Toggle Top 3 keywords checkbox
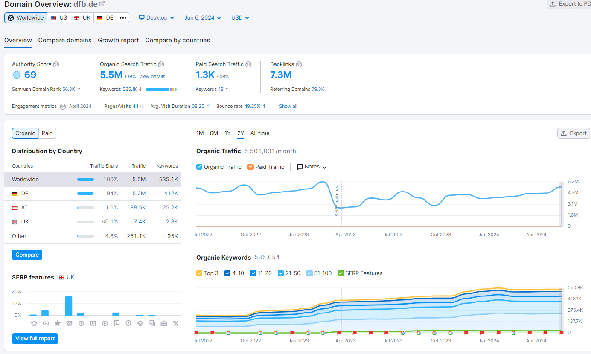This screenshot has height=354, width=591. (x=199, y=273)
